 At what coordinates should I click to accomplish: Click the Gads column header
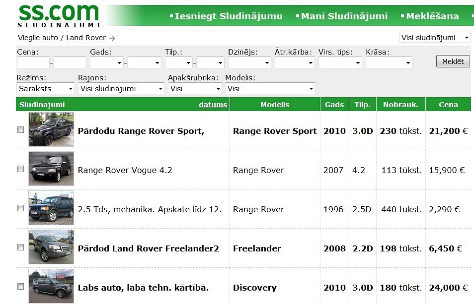334,104
